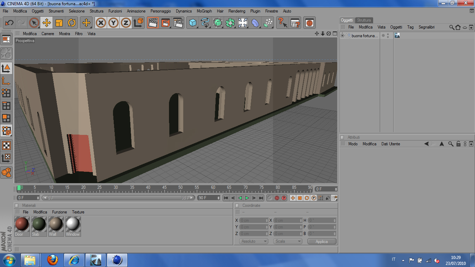475x267 pixels.
Task: Open the spline tools icon
Action: [x=205, y=23]
